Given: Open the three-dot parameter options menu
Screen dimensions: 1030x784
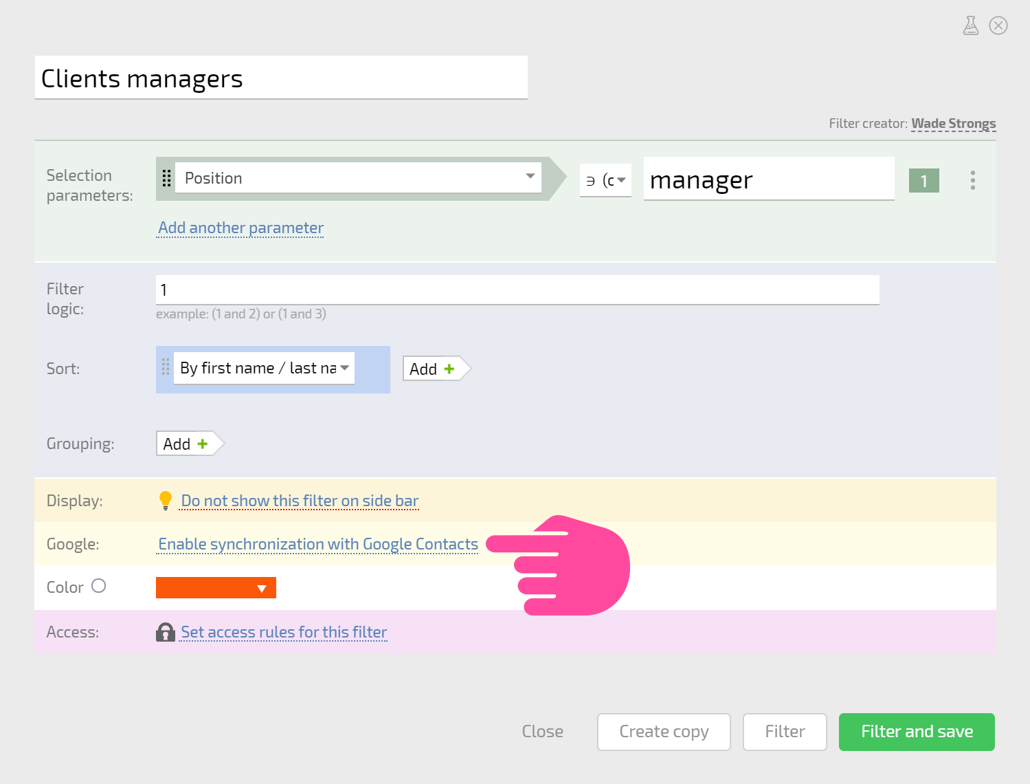Looking at the screenshot, I should point(973,180).
